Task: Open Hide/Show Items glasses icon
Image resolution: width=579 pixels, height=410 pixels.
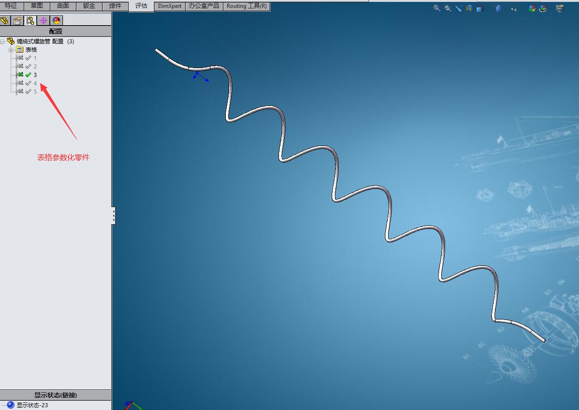Action: (514, 8)
